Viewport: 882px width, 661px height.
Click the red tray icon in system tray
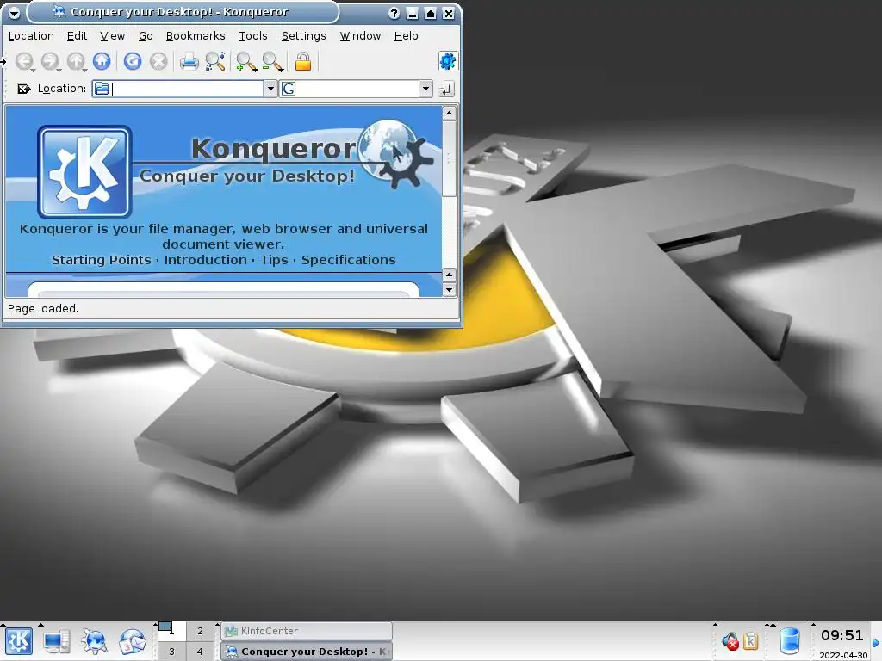point(730,640)
